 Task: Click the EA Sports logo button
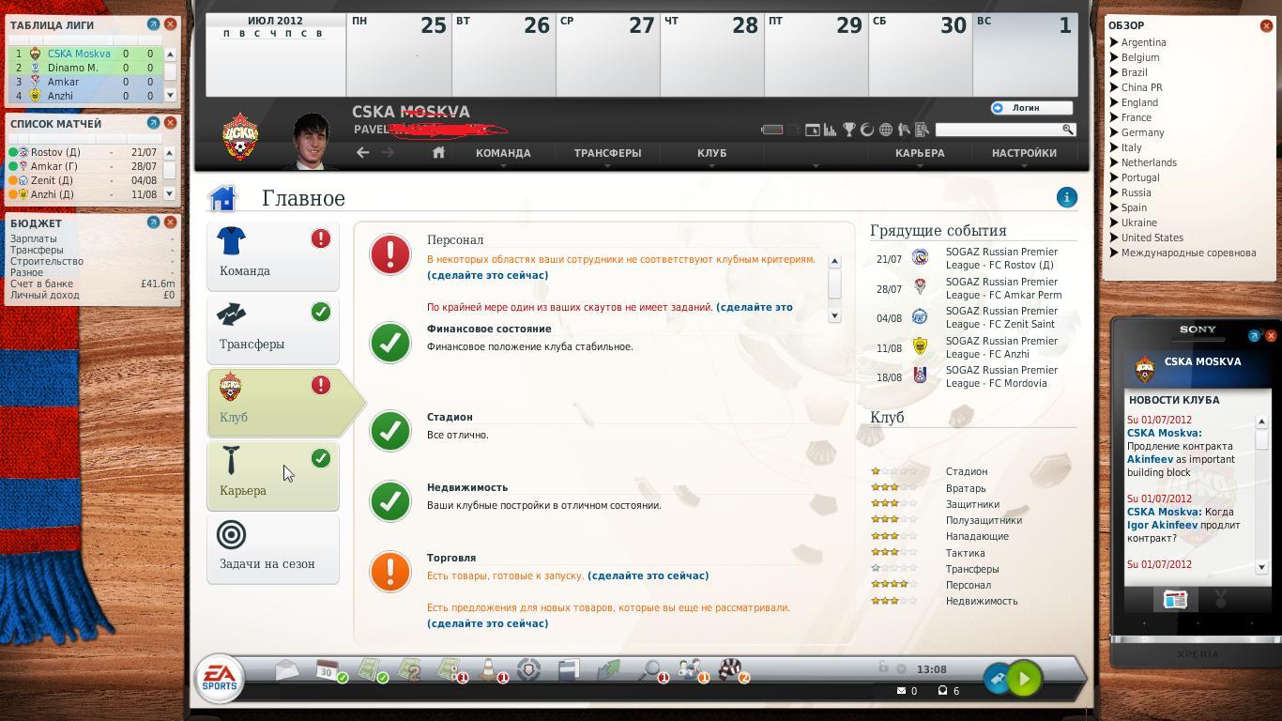pos(220,678)
